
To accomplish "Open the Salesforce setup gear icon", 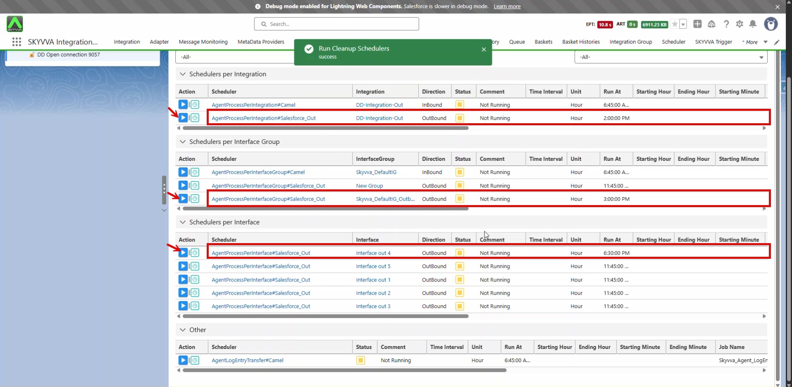I will (740, 24).
